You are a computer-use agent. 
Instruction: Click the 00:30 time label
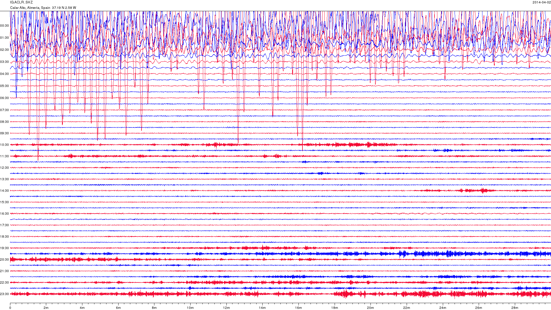point(5,26)
